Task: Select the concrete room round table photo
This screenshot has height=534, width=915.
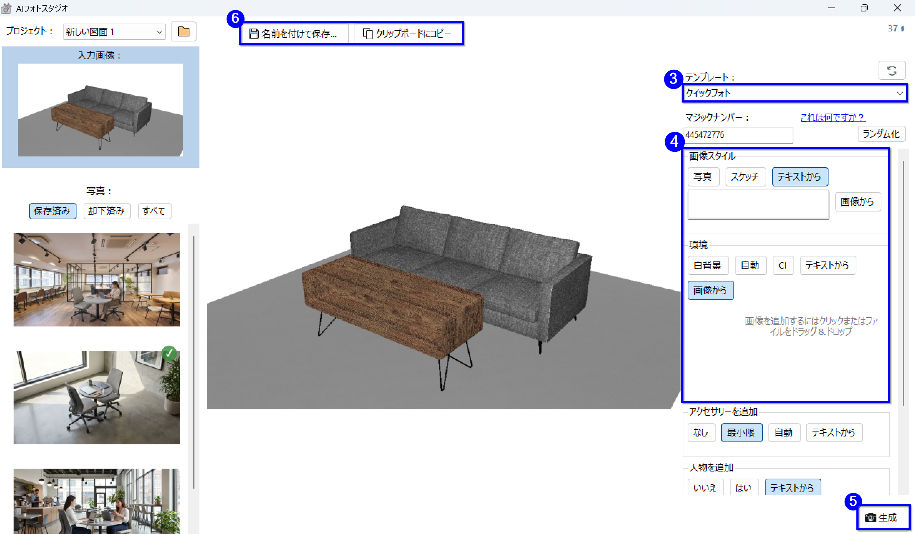Action: (x=97, y=398)
